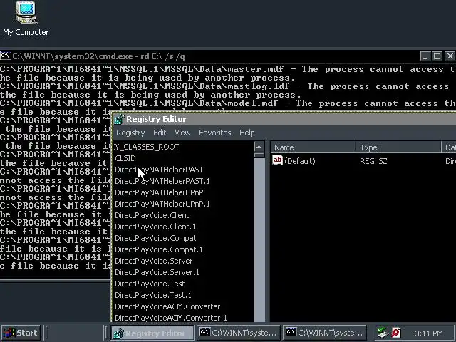Image resolution: width=456 pixels, height=342 pixels.
Task: Select the DirectPlayVoice.Client key
Action: pyautogui.click(x=152, y=215)
